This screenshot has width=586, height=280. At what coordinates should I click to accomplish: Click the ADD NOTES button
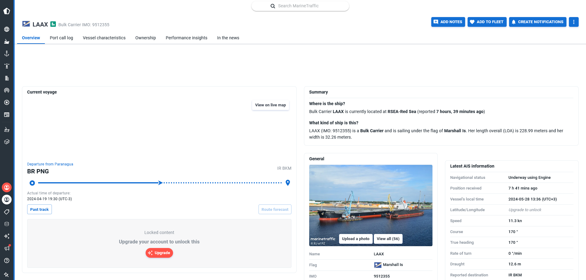click(448, 22)
